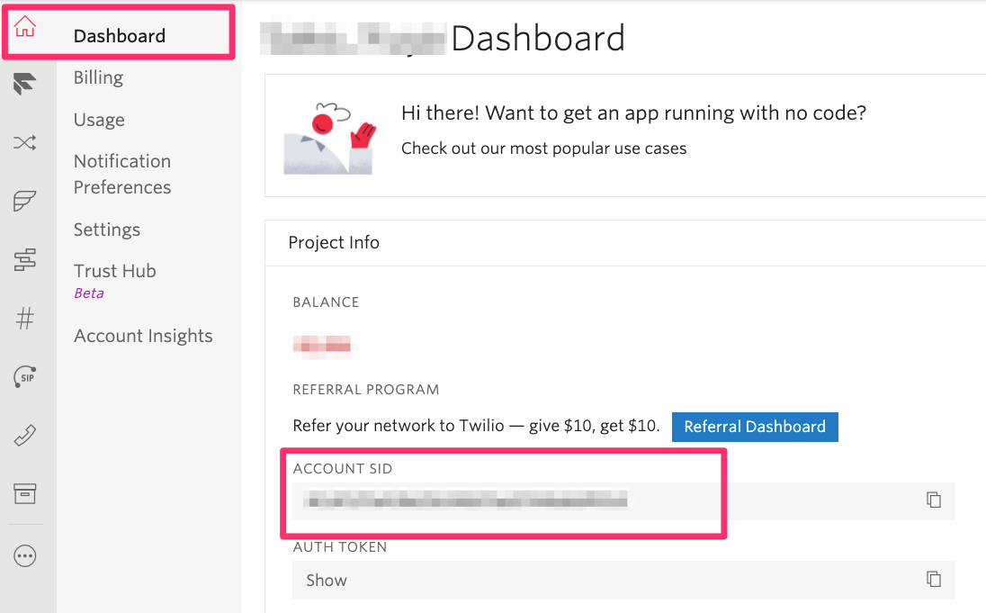Click the Voice phone handset icon
The width and height of the screenshot is (986, 613).
coord(25,436)
